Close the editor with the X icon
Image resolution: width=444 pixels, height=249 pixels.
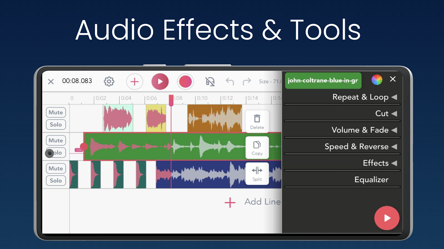pos(51,81)
